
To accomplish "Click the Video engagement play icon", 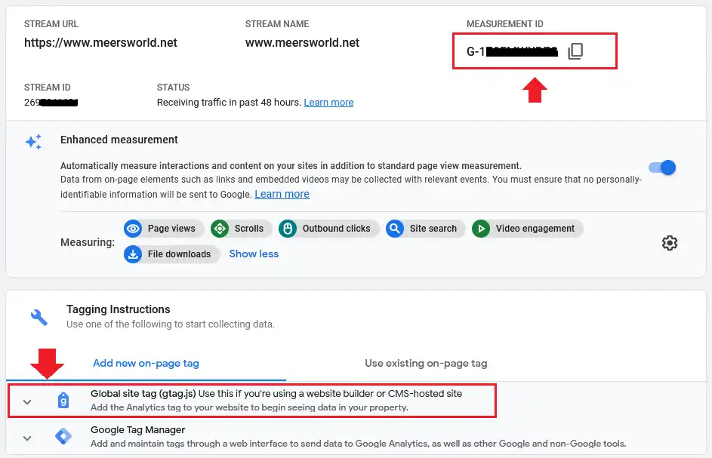I will (x=481, y=229).
